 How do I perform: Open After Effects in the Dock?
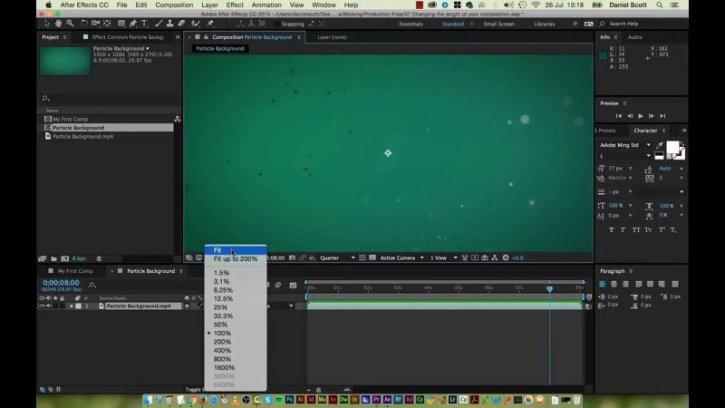click(x=387, y=400)
